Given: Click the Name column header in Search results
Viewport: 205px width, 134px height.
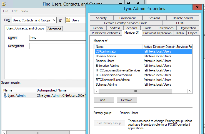Looking at the screenshot, I should [x=18, y=90].
